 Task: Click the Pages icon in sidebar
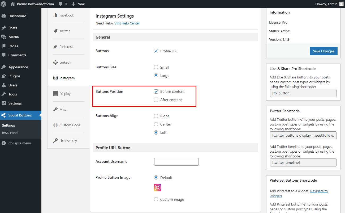point(4,46)
